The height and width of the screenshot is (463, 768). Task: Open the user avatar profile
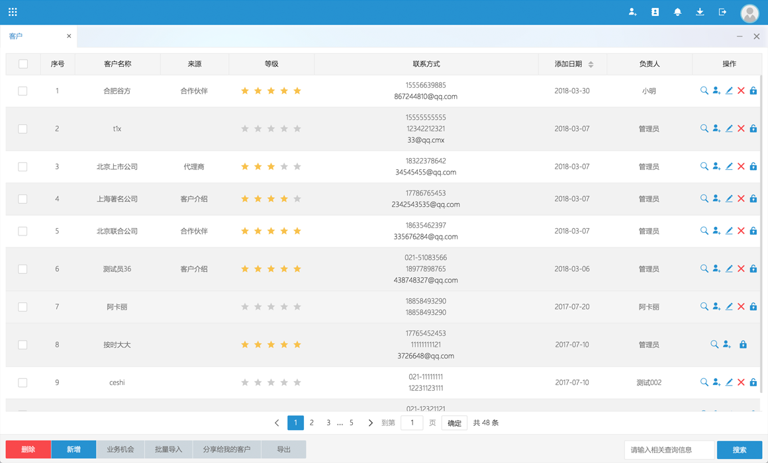point(749,13)
